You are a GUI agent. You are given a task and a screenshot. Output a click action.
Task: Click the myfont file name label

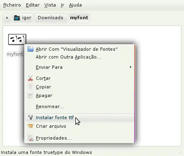click(x=15, y=54)
